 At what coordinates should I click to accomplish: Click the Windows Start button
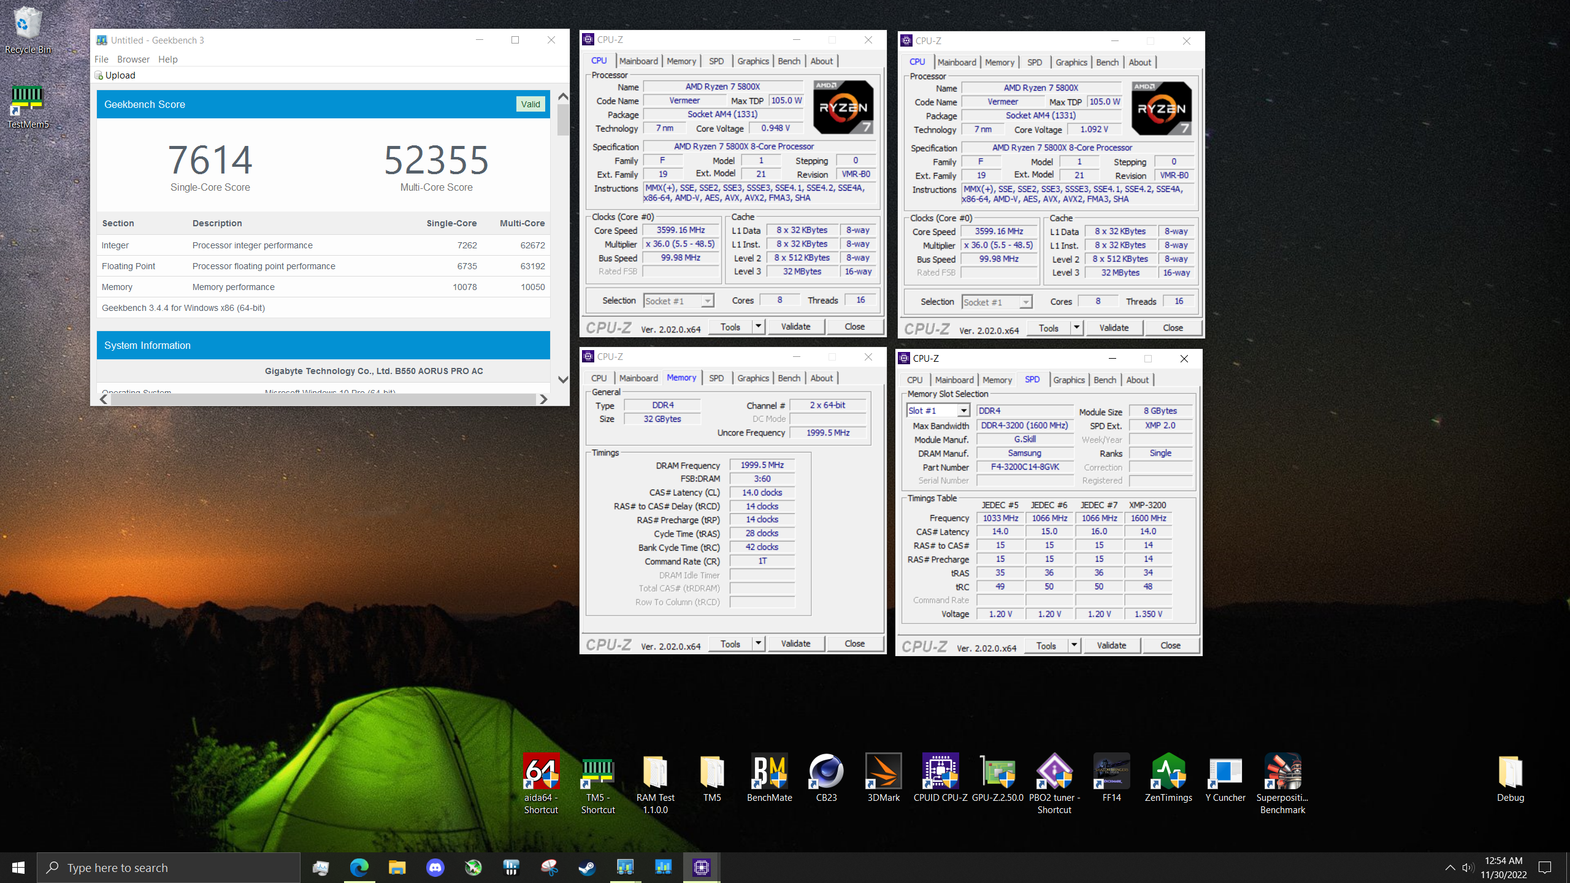(x=18, y=867)
